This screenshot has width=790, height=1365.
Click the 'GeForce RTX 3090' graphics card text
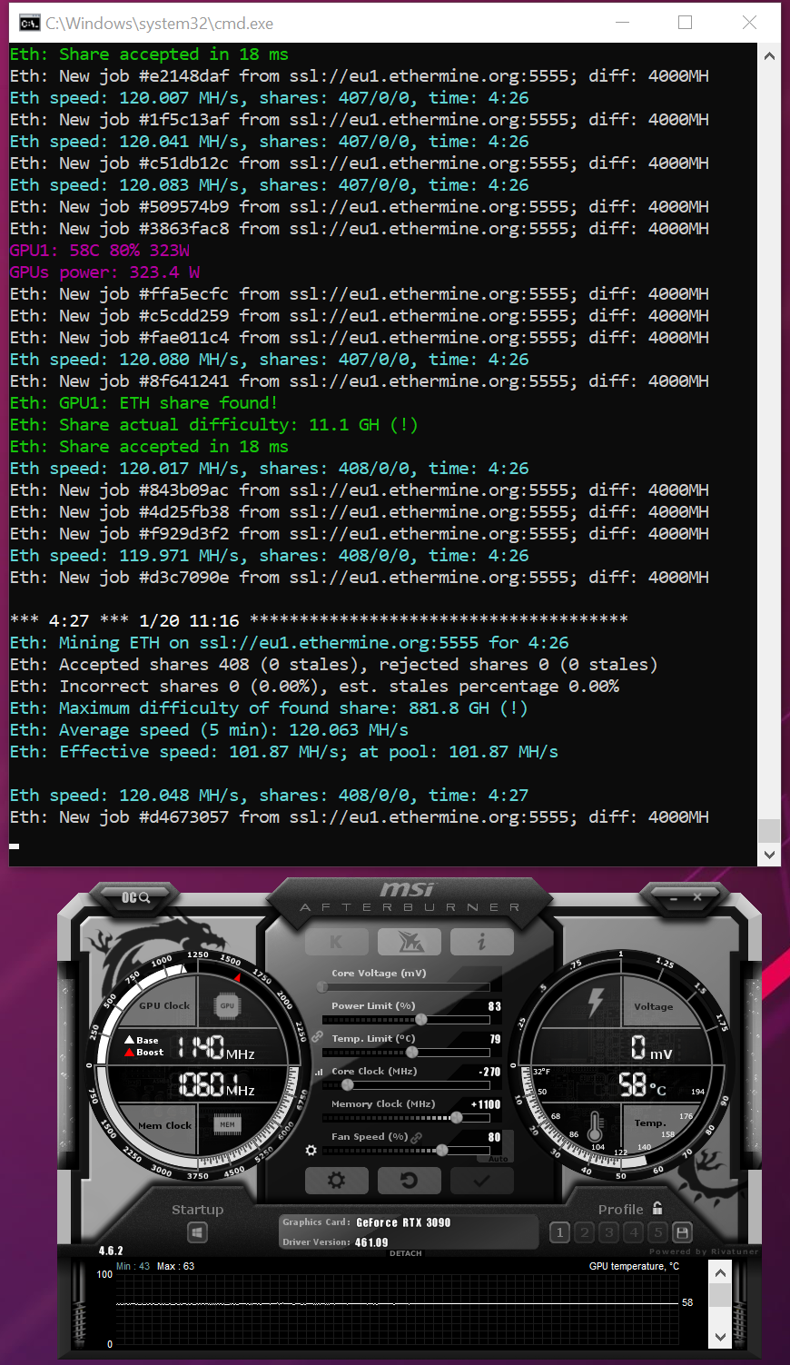point(403,1222)
